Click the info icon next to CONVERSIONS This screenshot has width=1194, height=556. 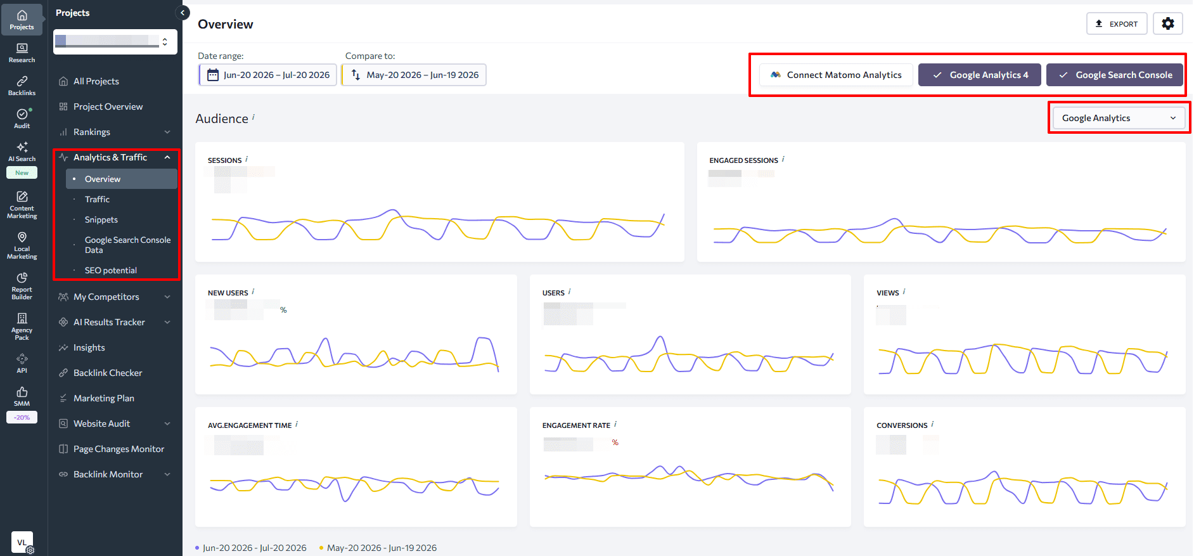[x=932, y=424]
